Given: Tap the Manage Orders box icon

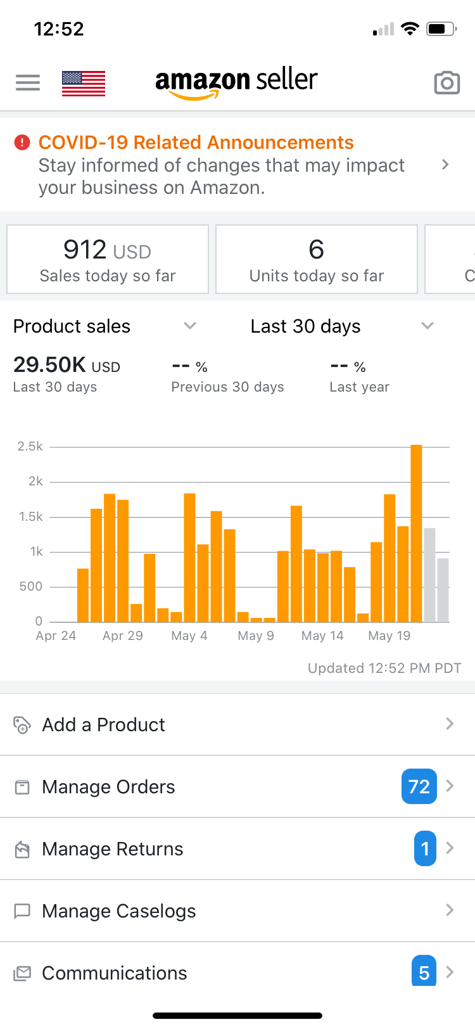Looking at the screenshot, I should point(22,787).
